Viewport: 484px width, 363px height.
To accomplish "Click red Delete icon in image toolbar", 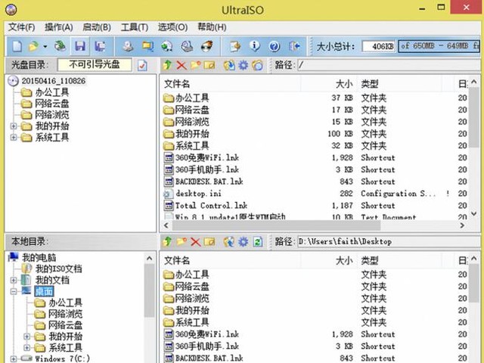I will pyautogui.click(x=181, y=65).
